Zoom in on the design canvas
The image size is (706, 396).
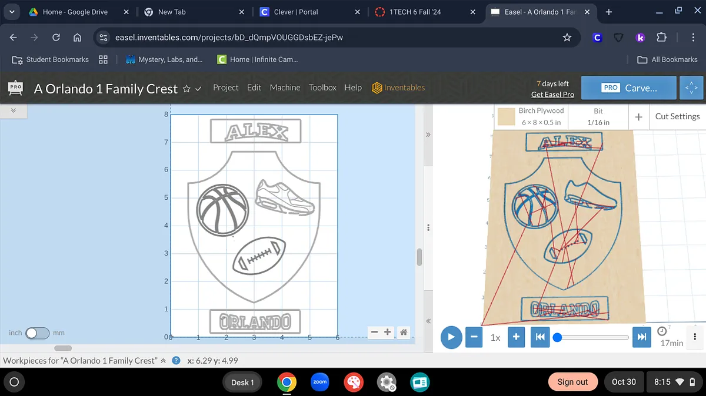(388, 332)
